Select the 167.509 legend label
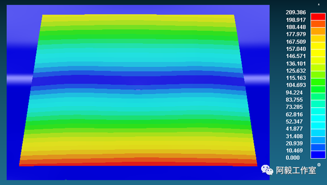Screen dimensions: 327x185 [296, 42]
